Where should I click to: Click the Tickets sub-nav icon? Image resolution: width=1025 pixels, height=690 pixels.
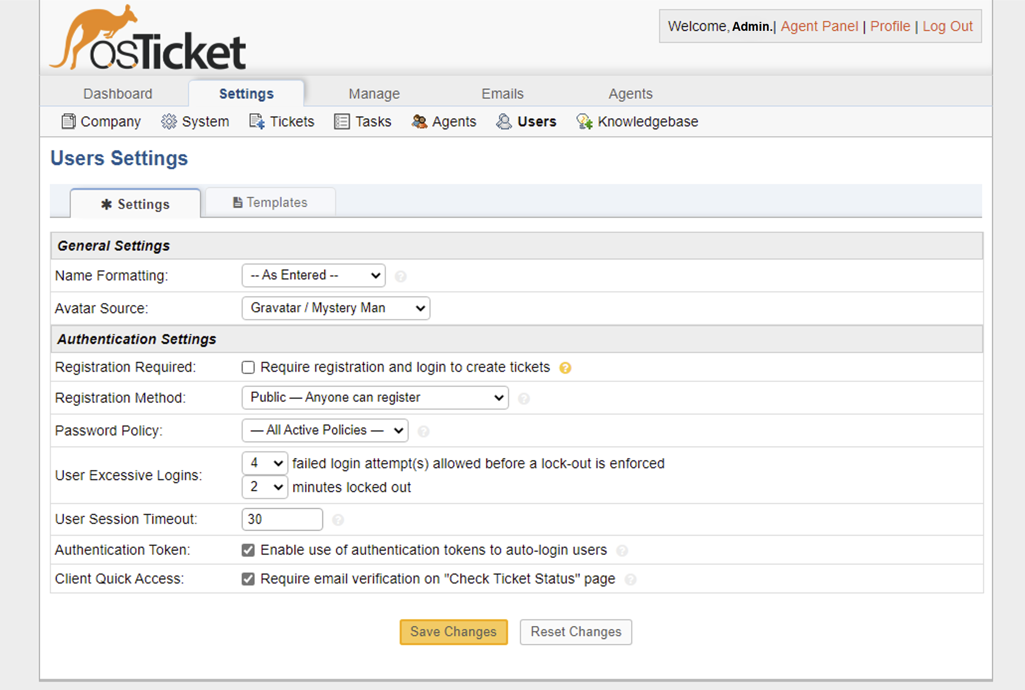256,121
